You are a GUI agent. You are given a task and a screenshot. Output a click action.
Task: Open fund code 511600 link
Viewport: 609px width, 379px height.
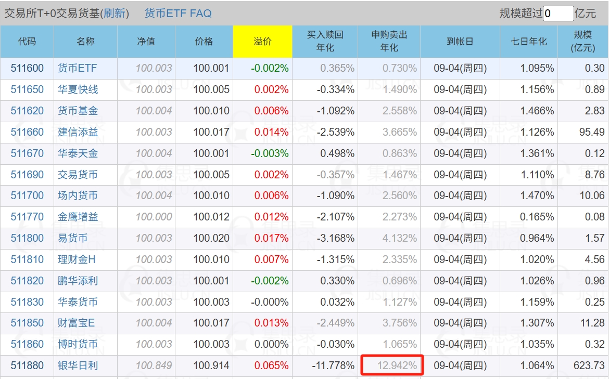27,68
